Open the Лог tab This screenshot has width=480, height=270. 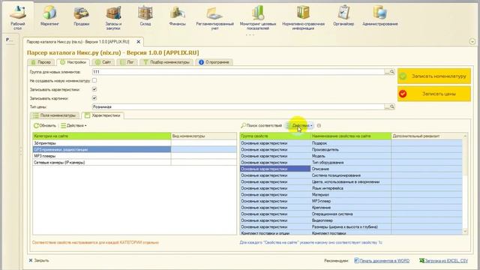pos(127,62)
